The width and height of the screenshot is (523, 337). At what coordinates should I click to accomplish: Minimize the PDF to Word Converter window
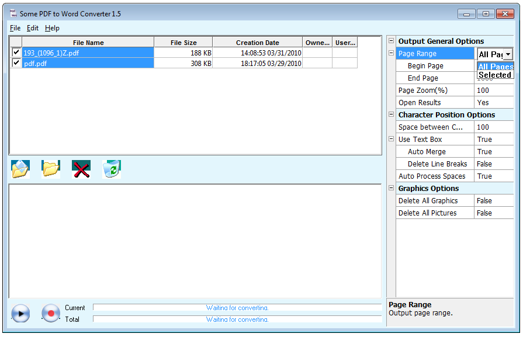(x=466, y=13)
